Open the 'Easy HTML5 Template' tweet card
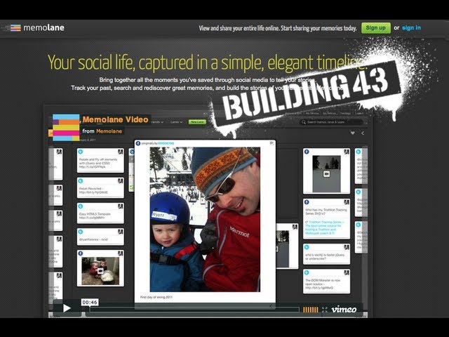Viewport: 449px width, 337px height. click(100, 213)
